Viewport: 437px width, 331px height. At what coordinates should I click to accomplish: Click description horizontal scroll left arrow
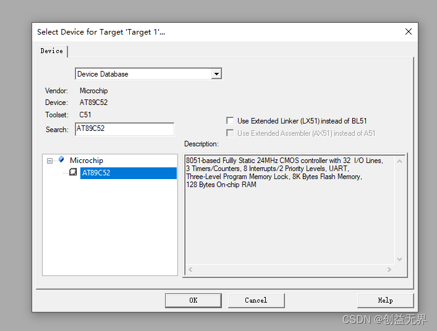point(190,269)
